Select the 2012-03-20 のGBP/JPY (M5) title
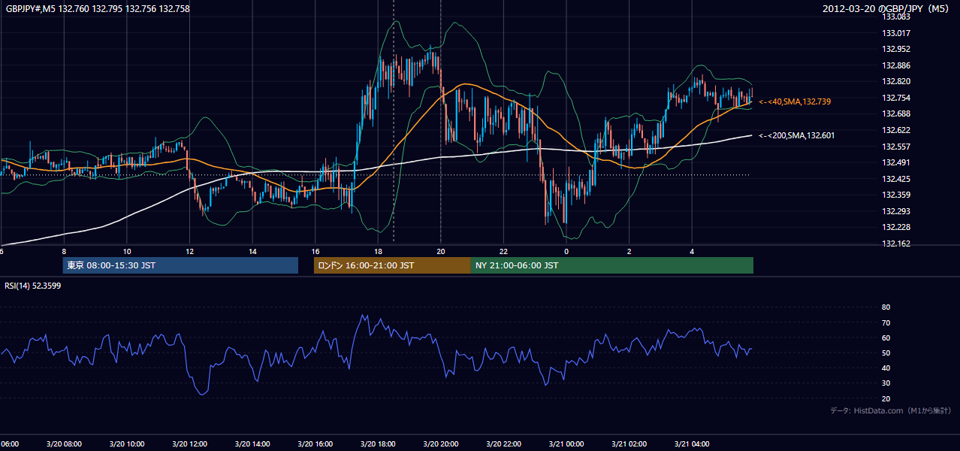The height and width of the screenshot is (451, 960). click(887, 9)
